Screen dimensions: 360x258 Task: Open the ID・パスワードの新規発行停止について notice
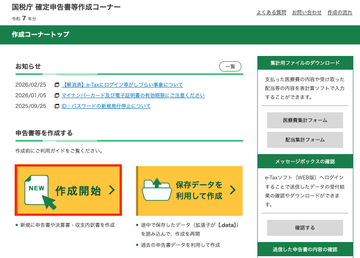tap(106, 106)
